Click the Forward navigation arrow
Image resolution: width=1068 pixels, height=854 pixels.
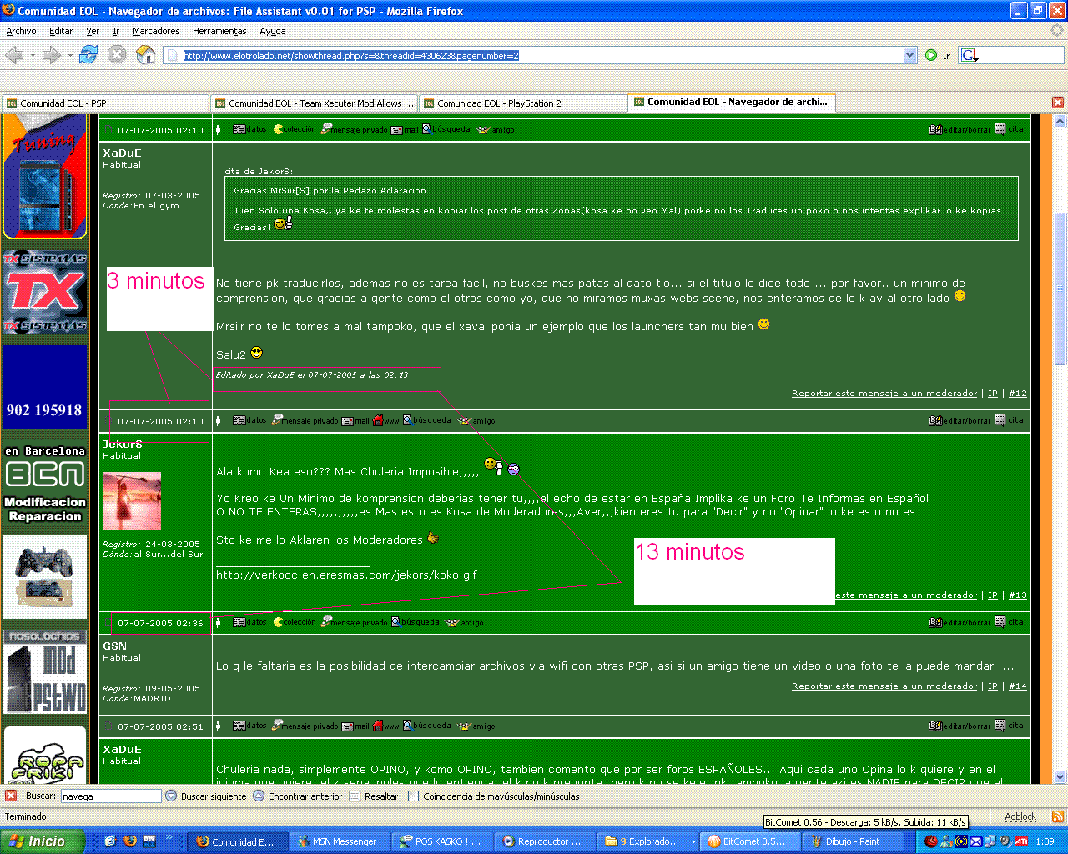51,55
